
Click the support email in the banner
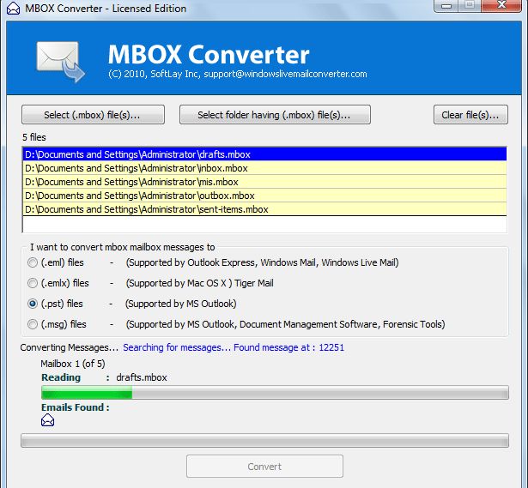click(285, 74)
